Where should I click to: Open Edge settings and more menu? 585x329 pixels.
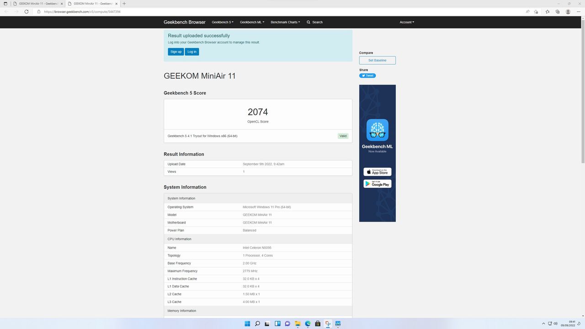coord(579,11)
